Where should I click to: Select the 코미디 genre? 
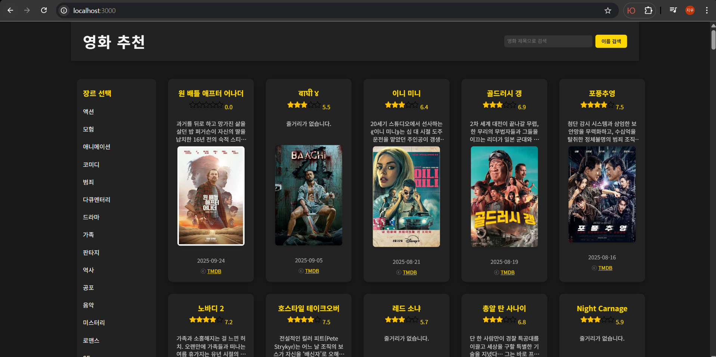91,164
